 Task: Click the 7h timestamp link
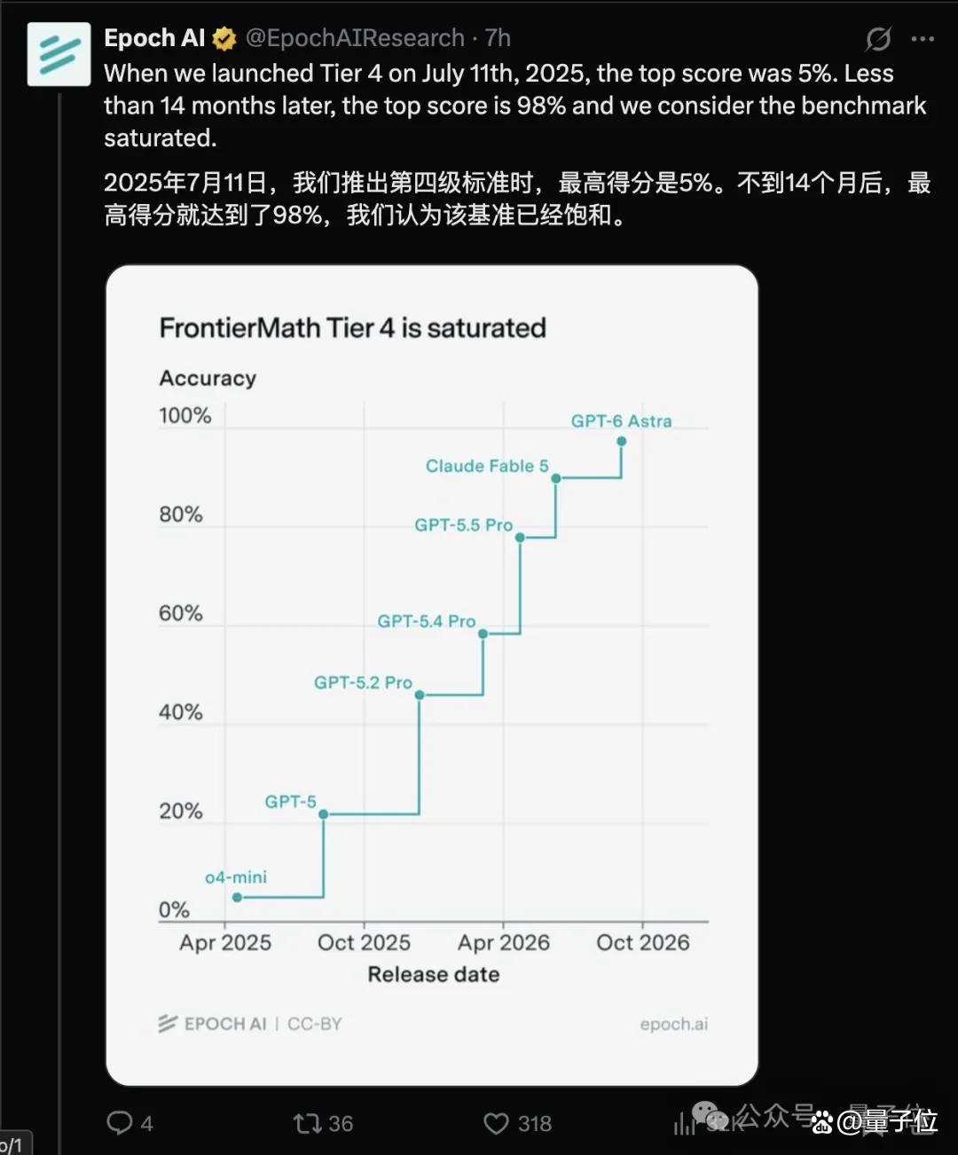pos(498,38)
